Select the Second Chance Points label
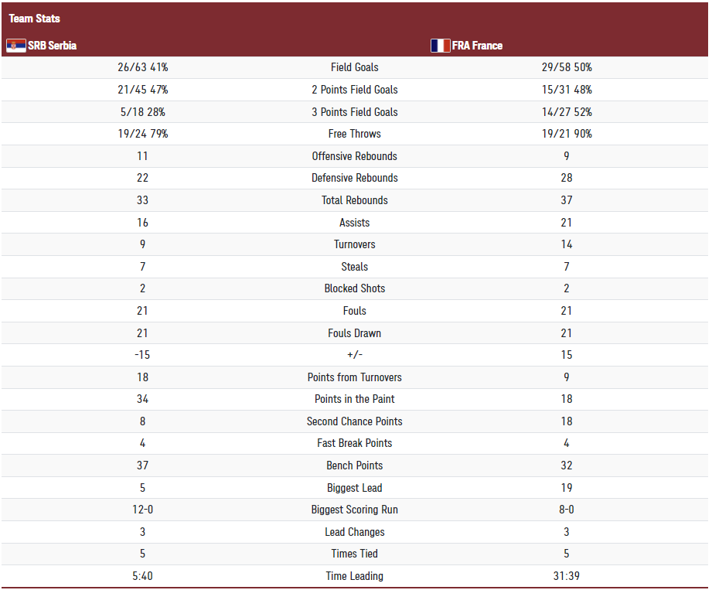The width and height of the screenshot is (712, 590). [x=355, y=421]
